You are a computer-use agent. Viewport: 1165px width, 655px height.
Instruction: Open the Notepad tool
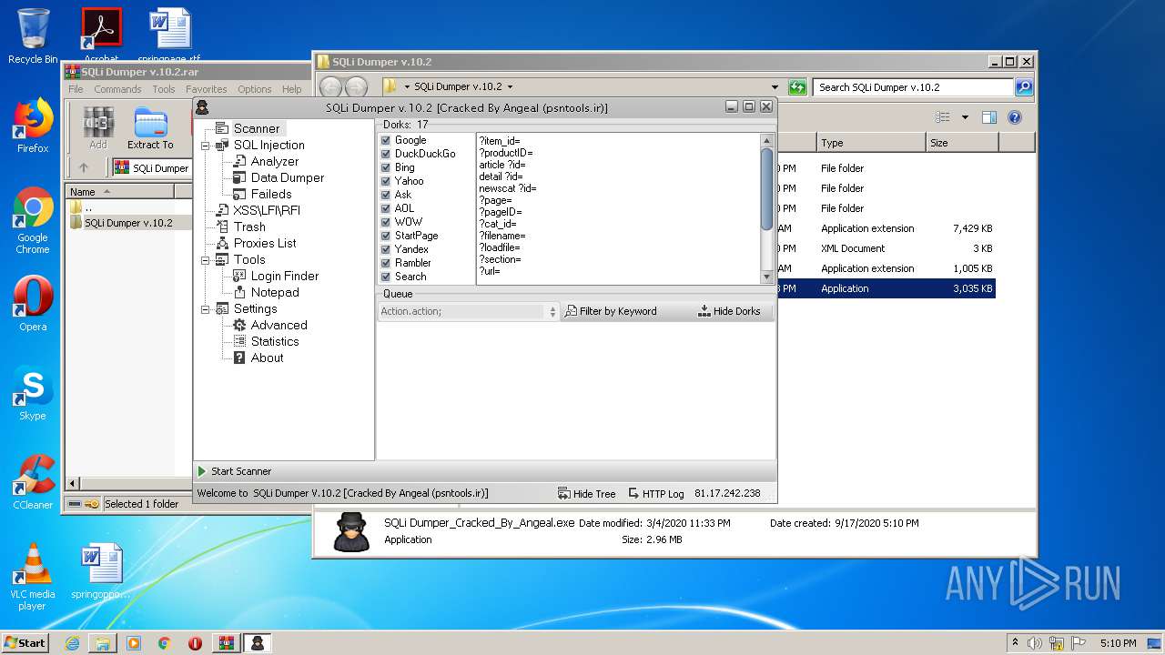[x=275, y=292]
